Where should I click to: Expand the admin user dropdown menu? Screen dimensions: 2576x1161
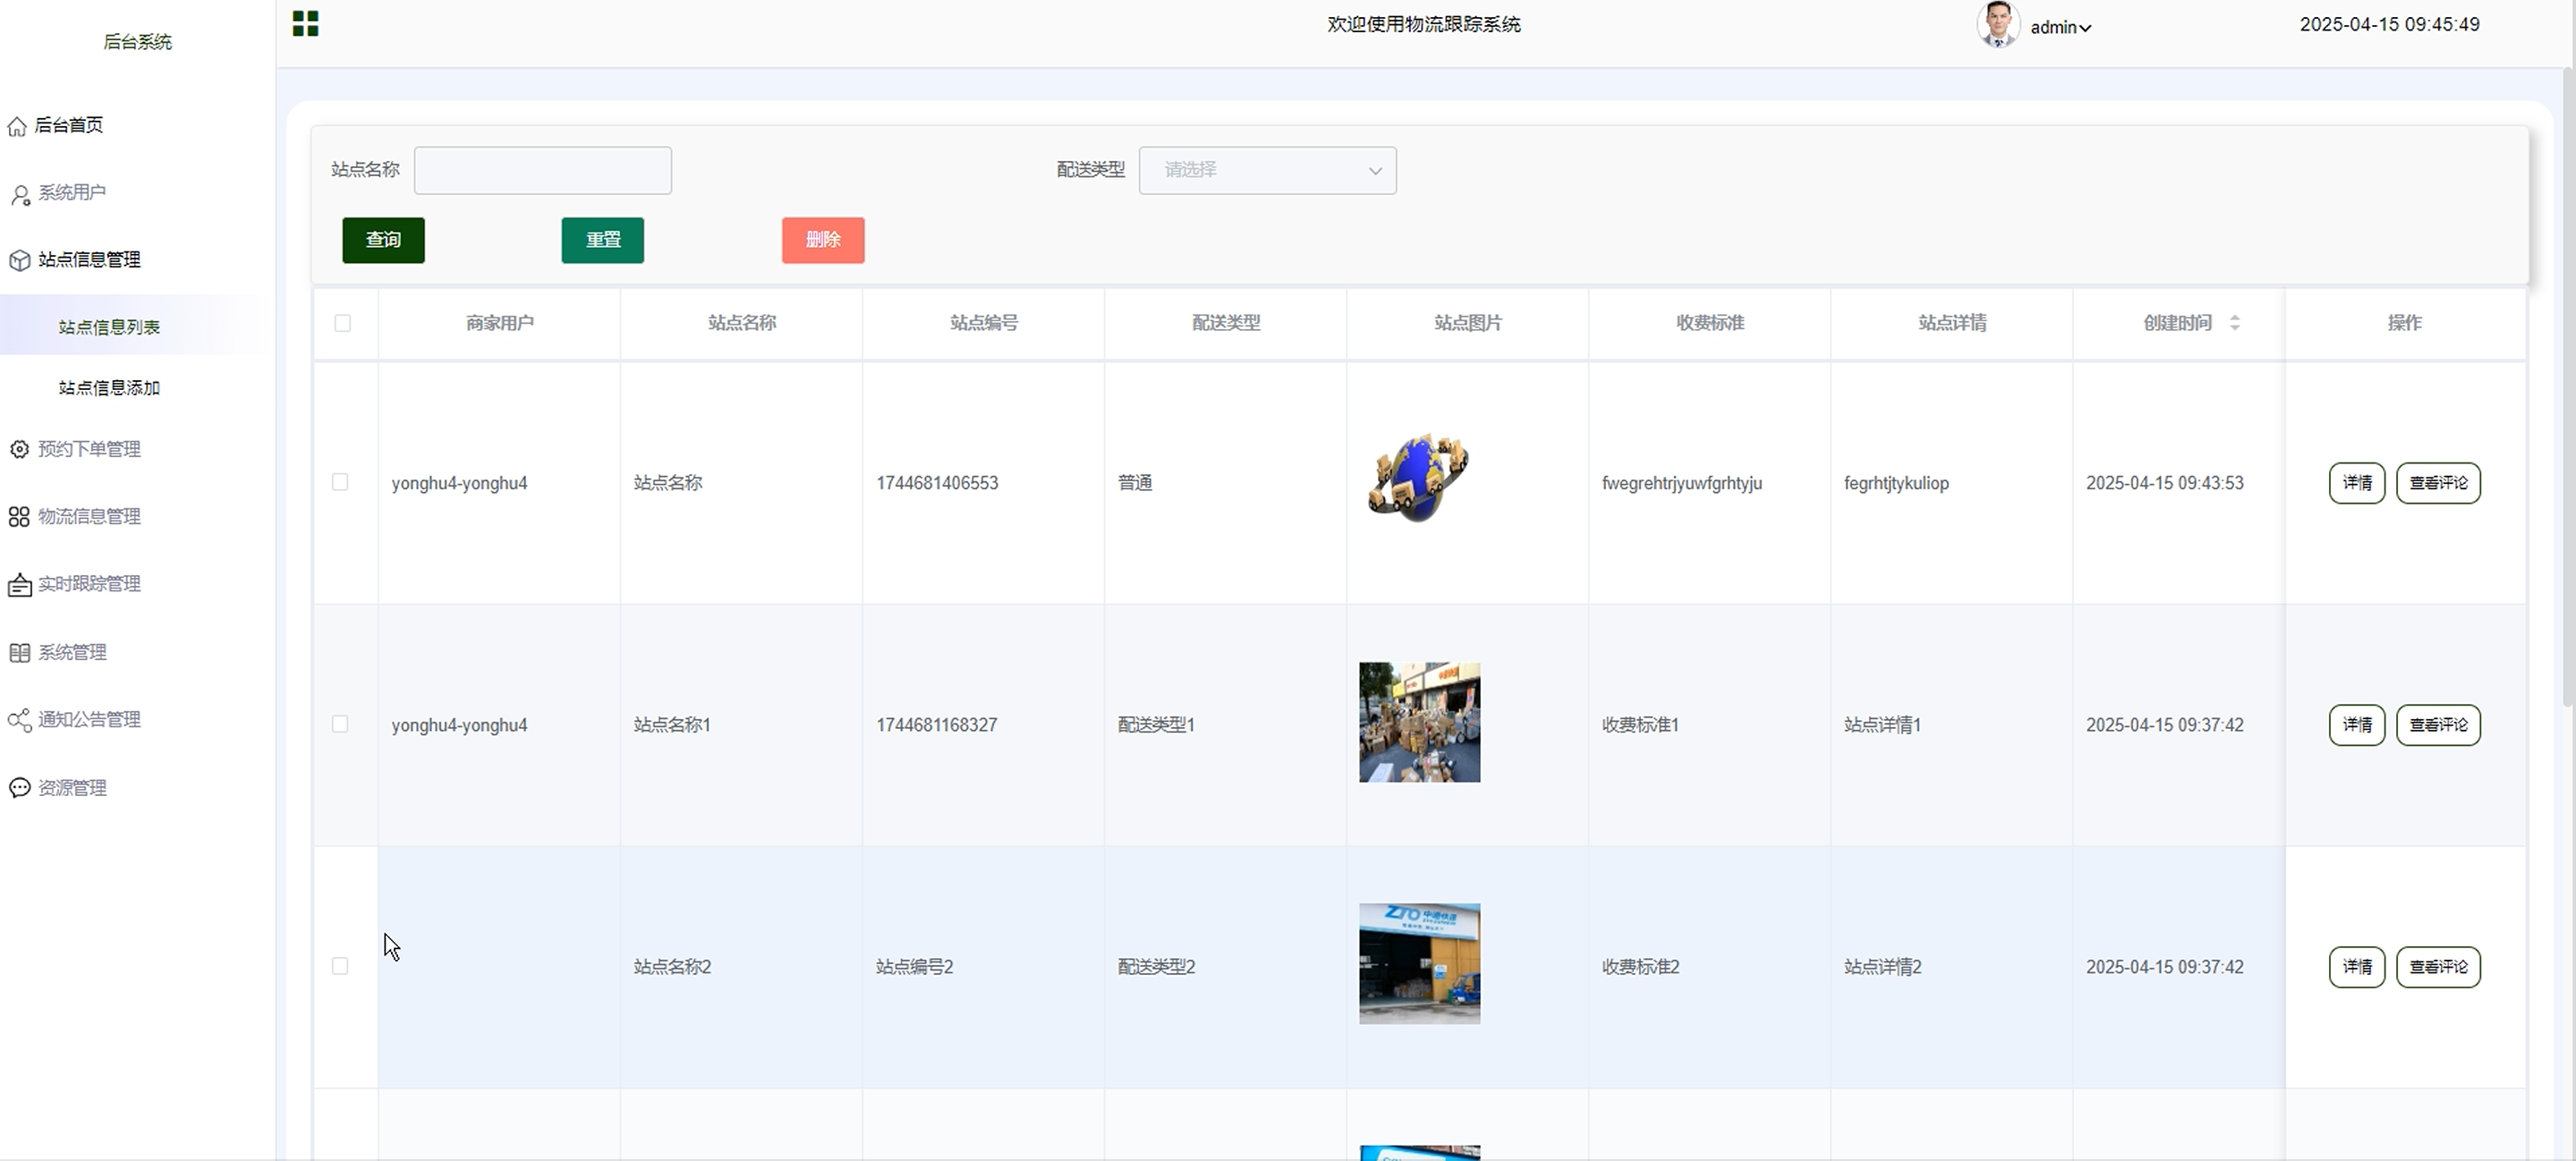coord(2060,28)
